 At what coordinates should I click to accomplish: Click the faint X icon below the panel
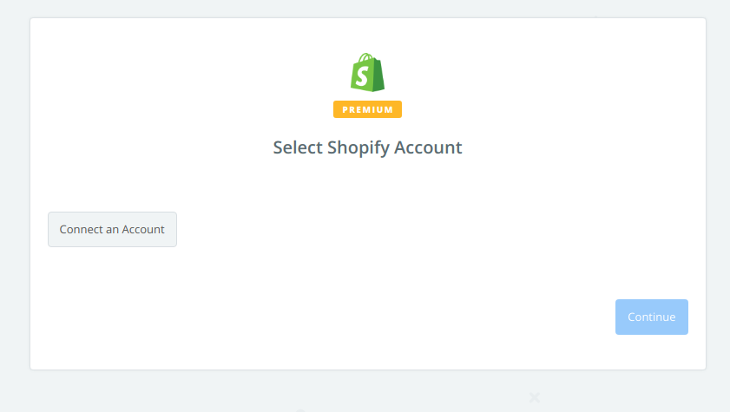pos(535,397)
